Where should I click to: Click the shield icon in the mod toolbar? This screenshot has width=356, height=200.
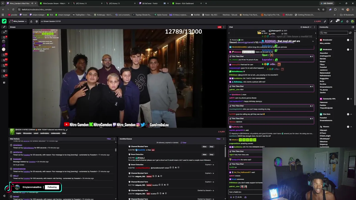(x=36, y=21)
